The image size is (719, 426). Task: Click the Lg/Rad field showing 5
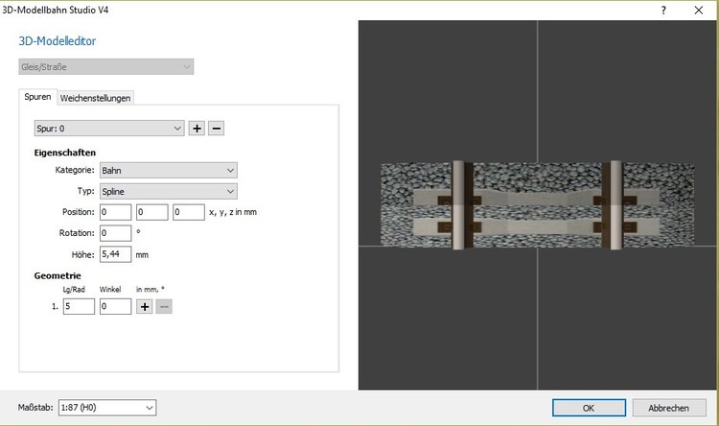pyautogui.click(x=79, y=306)
